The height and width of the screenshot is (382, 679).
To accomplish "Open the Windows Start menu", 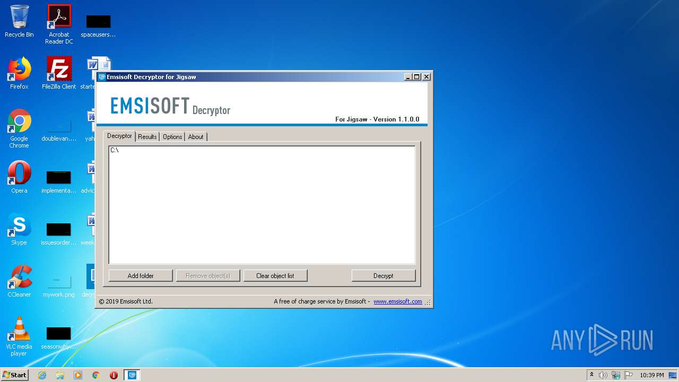I will [14, 375].
